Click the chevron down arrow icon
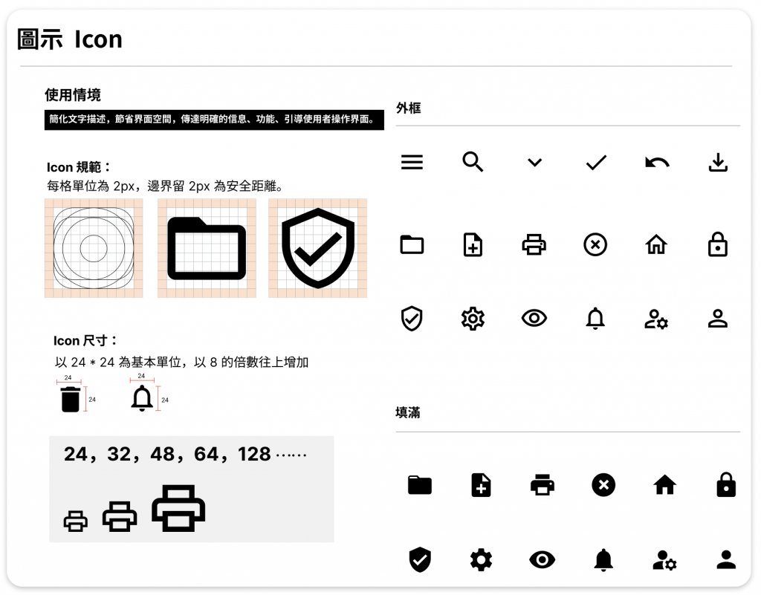 [x=534, y=163]
